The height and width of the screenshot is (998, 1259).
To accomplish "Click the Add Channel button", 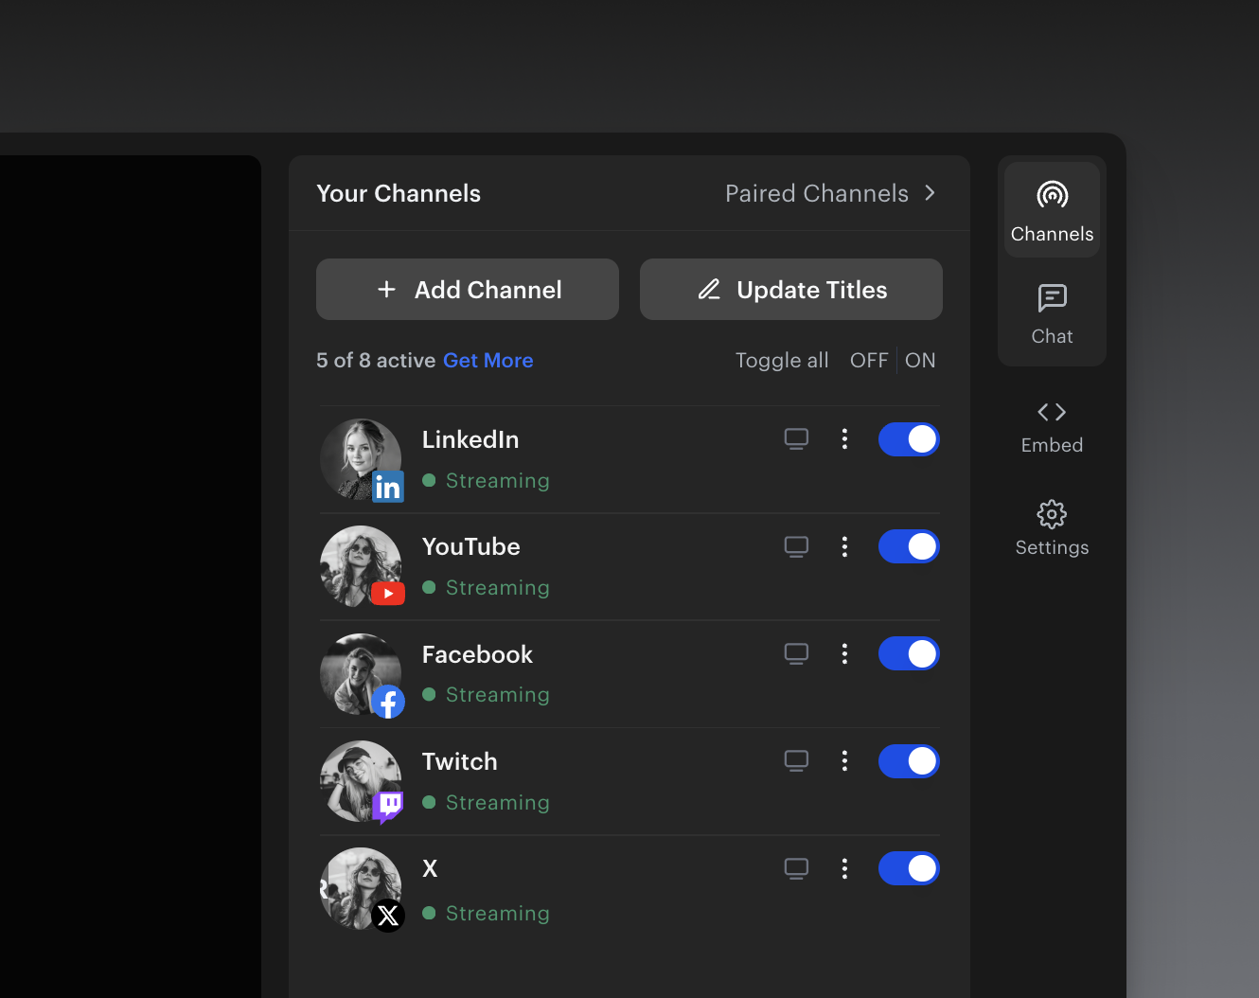I will [x=468, y=290].
